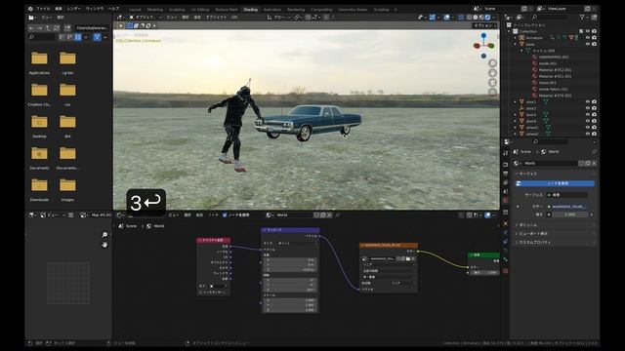Open the Blender logo menu

point(30,9)
